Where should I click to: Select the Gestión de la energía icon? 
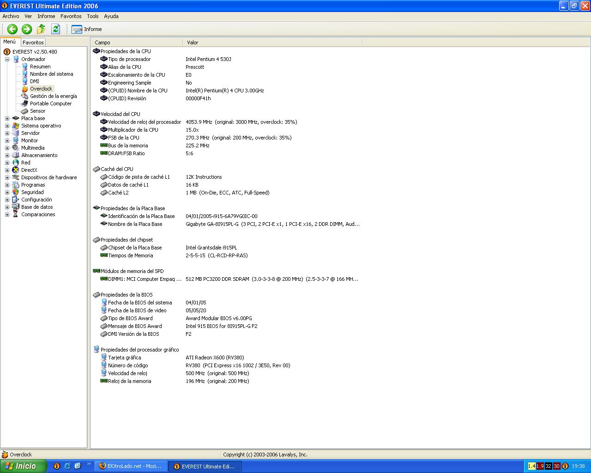coord(25,96)
